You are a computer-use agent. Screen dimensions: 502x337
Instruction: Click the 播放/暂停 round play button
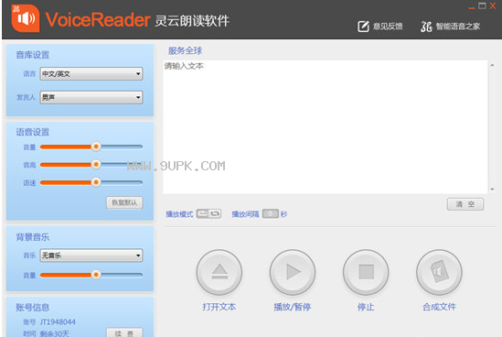pyautogui.click(x=293, y=272)
